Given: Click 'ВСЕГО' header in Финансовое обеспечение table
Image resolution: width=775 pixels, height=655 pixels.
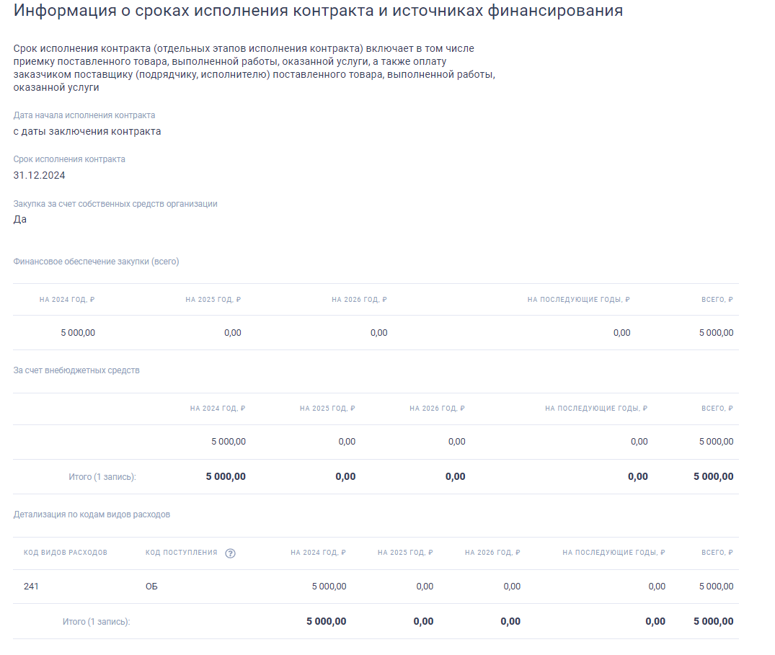Looking at the screenshot, I should 717,299.
